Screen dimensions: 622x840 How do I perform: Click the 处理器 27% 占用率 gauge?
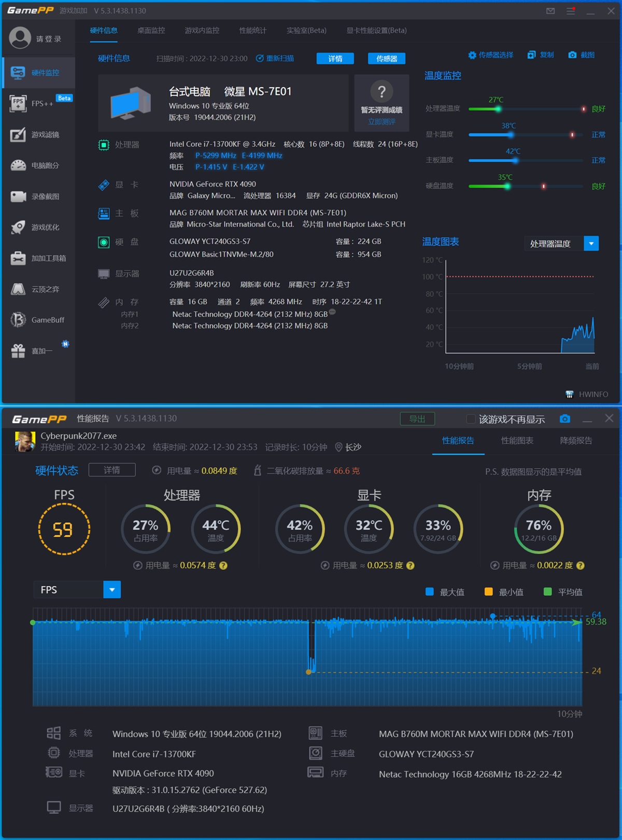click(x=146, y=529)
